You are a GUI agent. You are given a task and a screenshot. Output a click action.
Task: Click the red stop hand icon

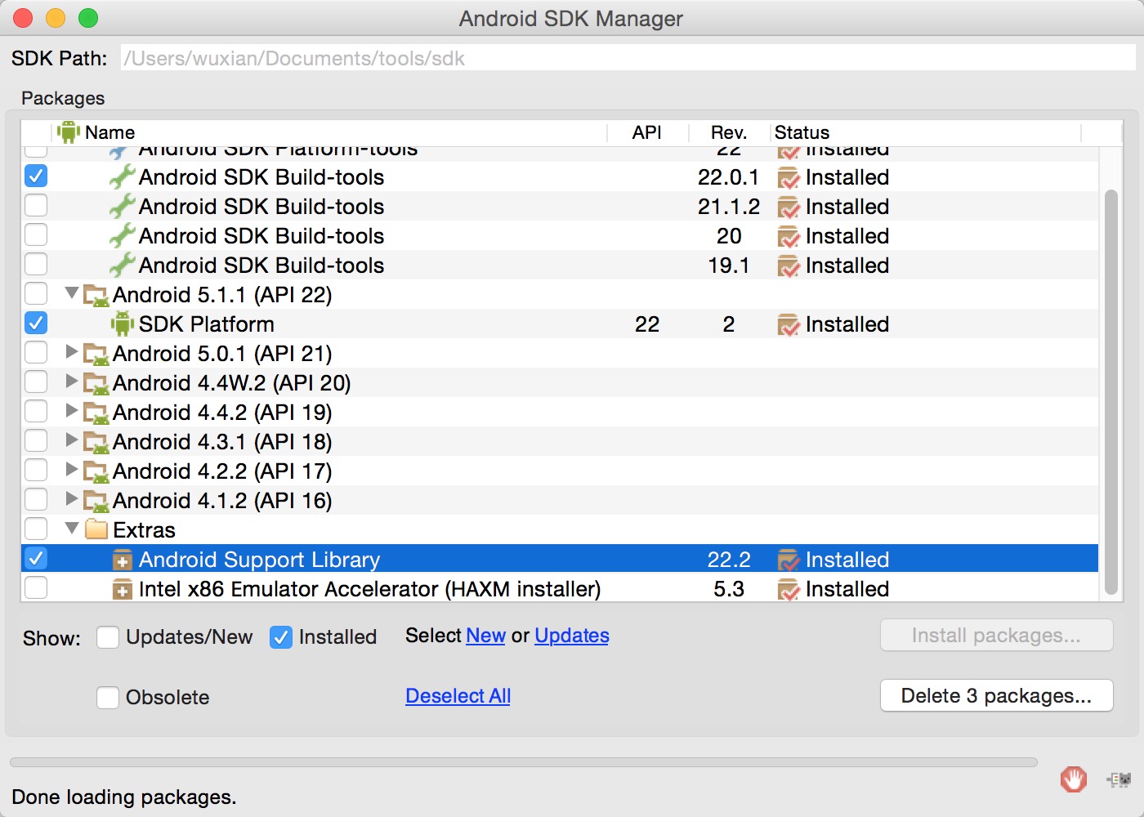tap(1074, 779)
